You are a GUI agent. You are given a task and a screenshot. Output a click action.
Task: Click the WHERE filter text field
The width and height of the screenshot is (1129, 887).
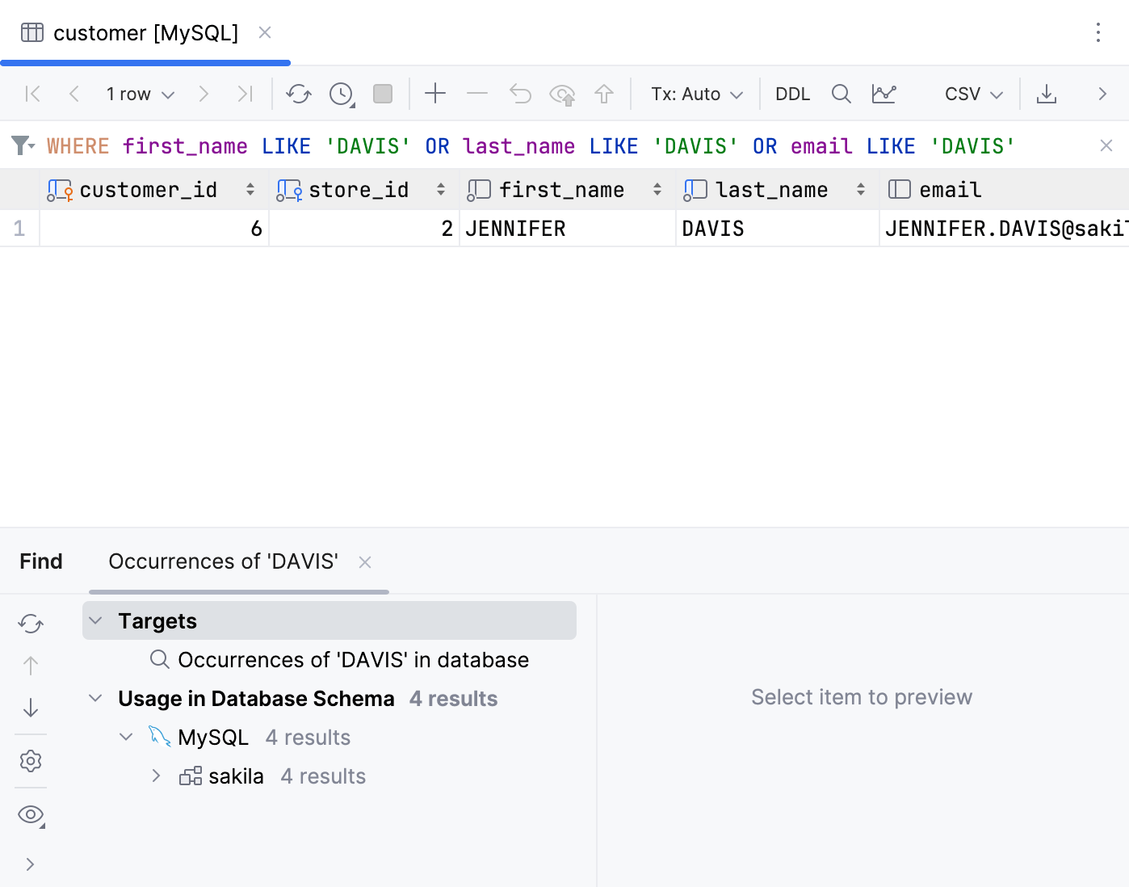565,146
